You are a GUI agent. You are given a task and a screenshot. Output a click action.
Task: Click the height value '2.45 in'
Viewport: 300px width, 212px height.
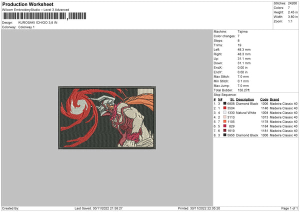click(292, 12)
